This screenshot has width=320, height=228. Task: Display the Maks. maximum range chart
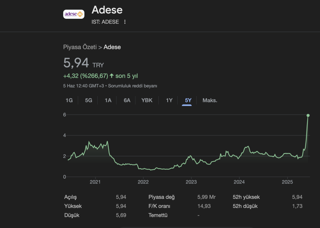pos(210,101)
